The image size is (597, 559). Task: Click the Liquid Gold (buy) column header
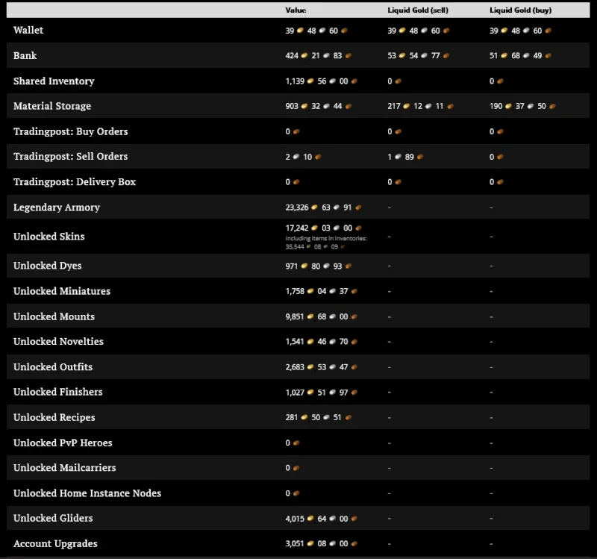[x=520, y=10]
